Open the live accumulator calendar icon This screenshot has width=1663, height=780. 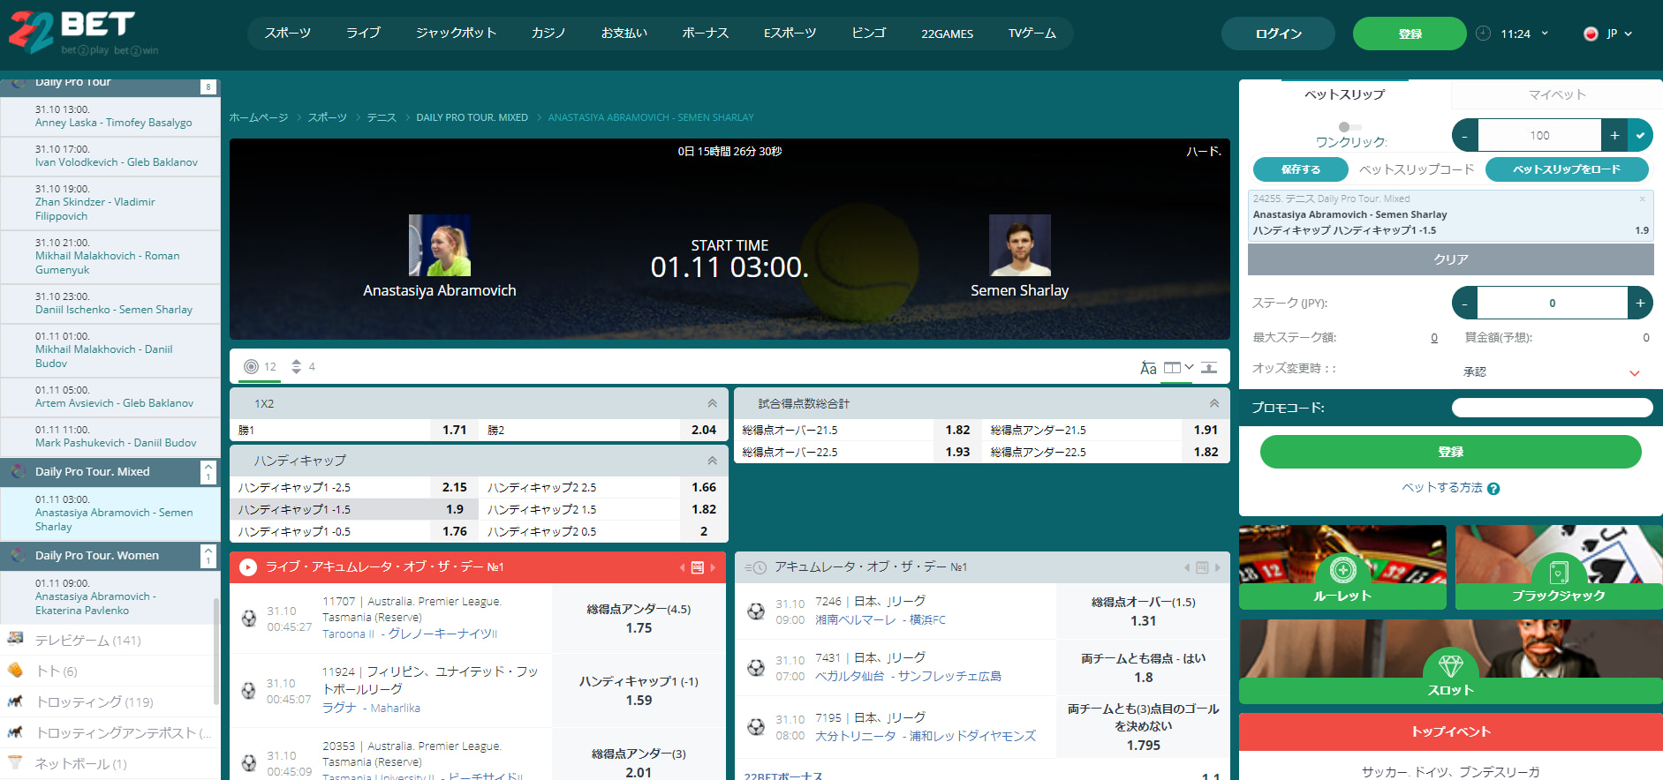[x=698, y=567]
